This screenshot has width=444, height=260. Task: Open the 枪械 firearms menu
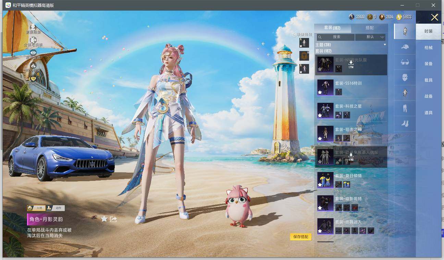point(429,48)
